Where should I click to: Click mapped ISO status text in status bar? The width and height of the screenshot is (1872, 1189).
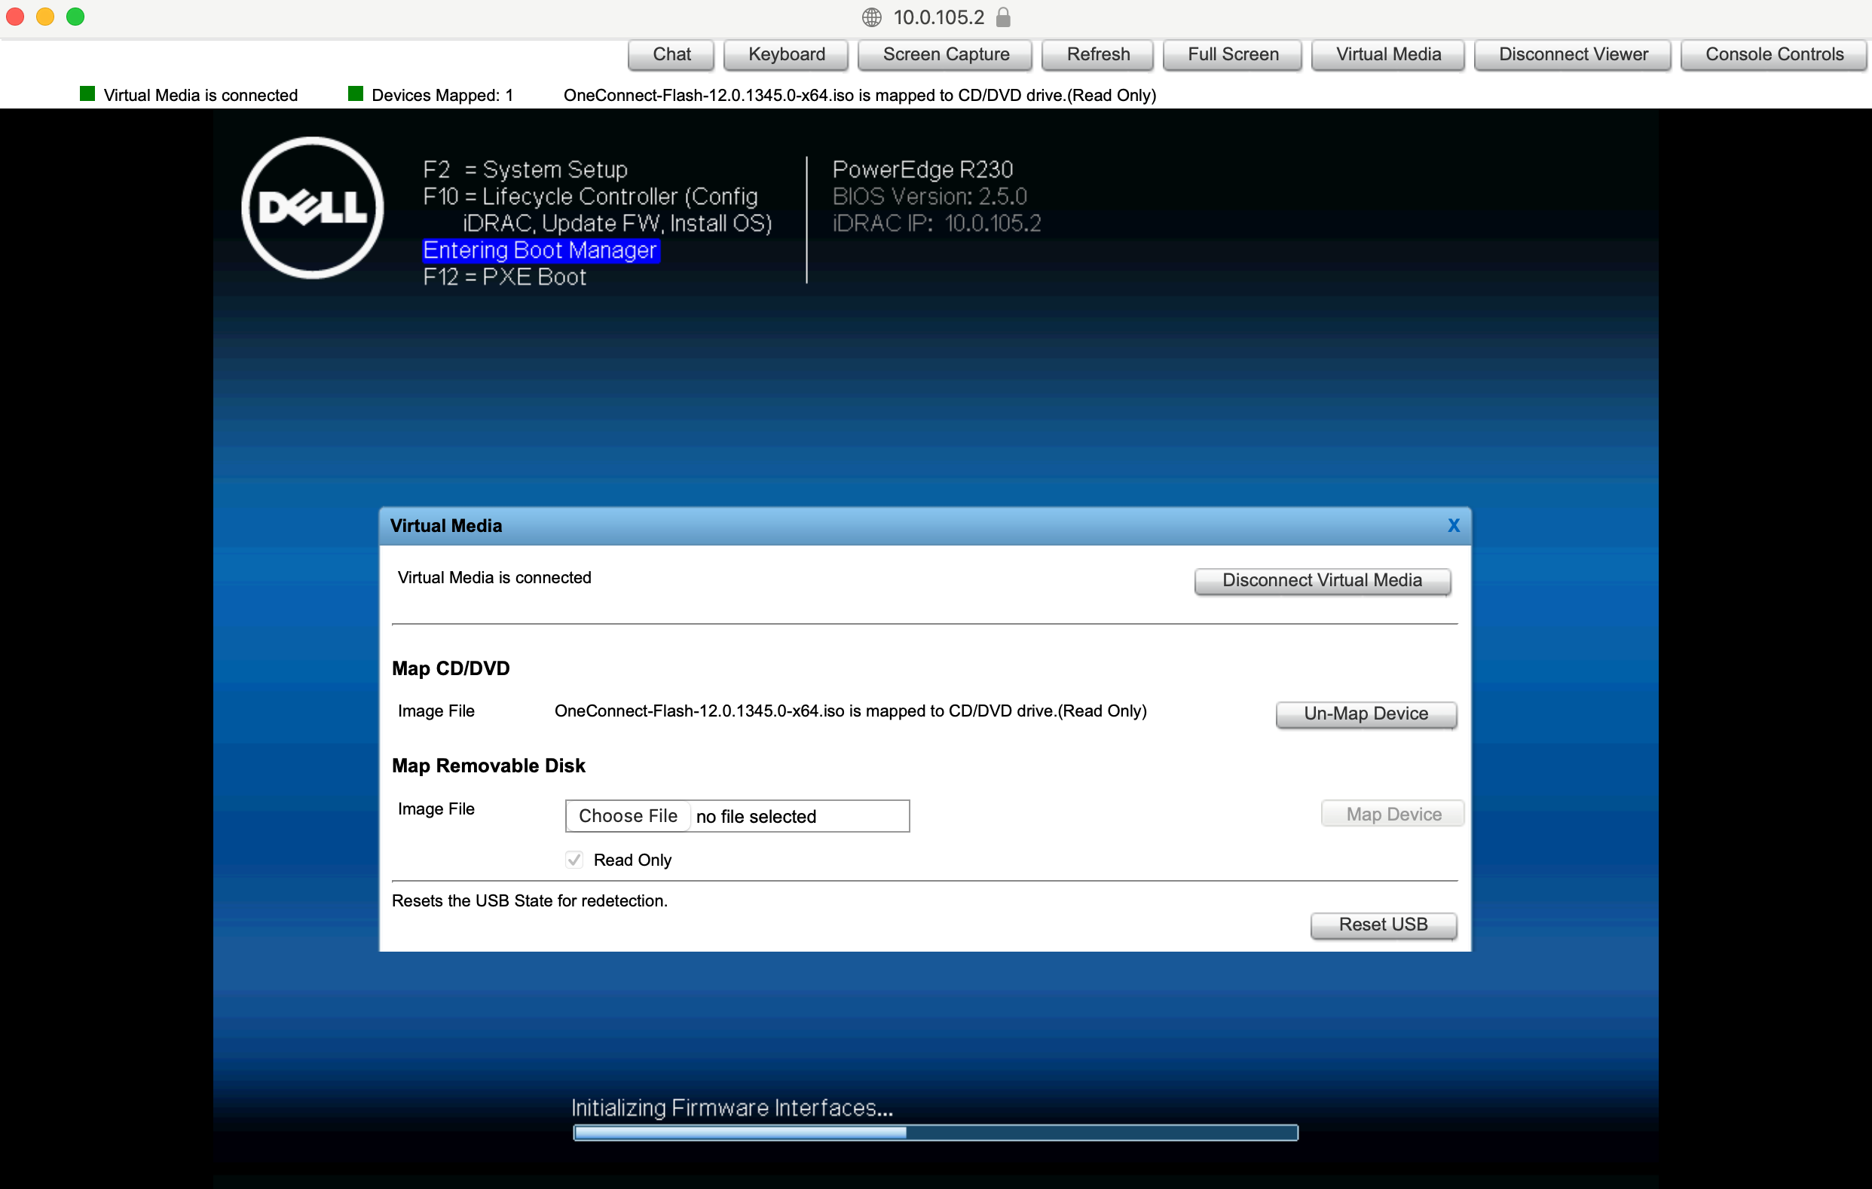pos(860,95)
